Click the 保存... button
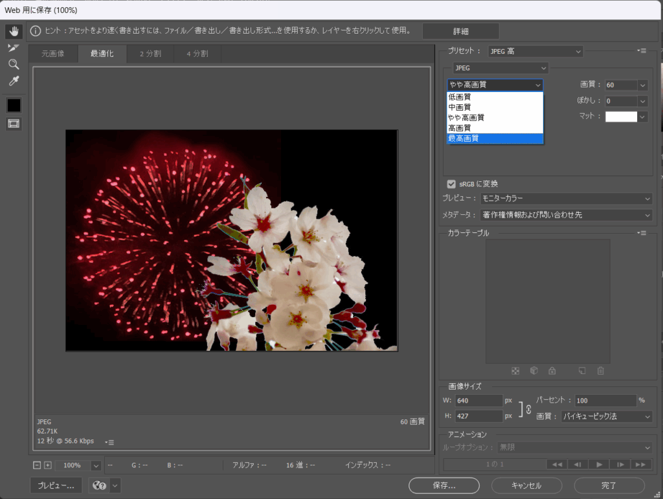The height and width of the screenshot is (499, 663). 444,485
